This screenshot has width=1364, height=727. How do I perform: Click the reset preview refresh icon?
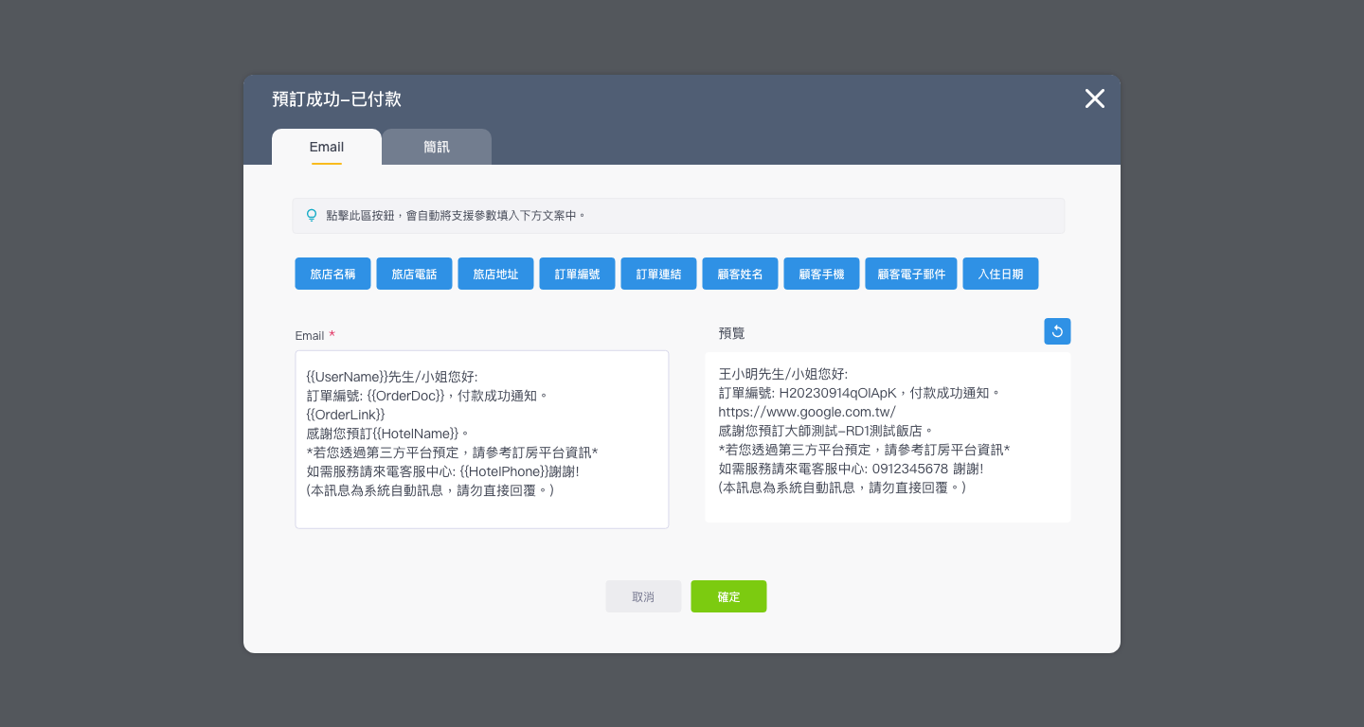tap(1057, 331)
